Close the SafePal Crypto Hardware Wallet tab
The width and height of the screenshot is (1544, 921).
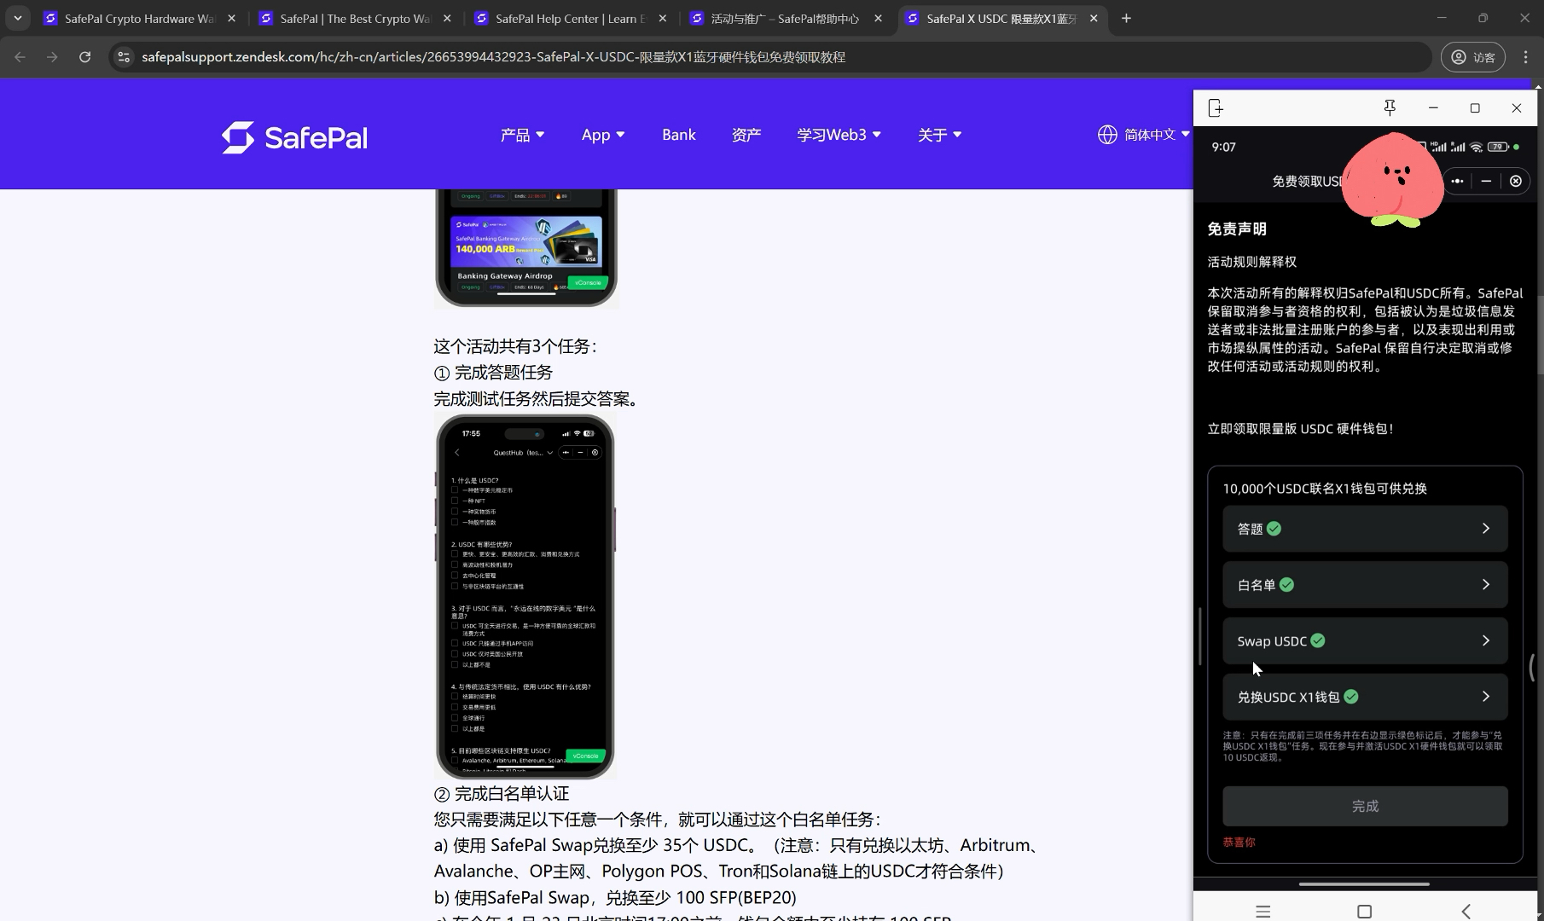tap(231, 18)
